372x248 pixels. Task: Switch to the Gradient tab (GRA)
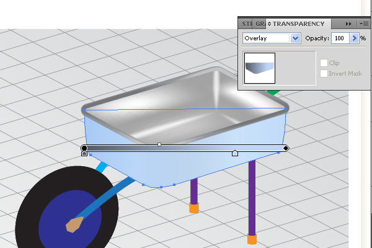pyautogui.click(x=260, y=24)
